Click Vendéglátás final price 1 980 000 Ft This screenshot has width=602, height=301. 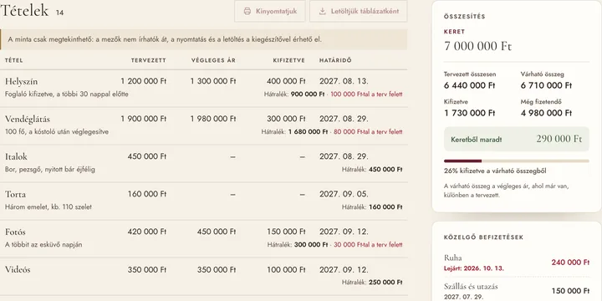213,119
